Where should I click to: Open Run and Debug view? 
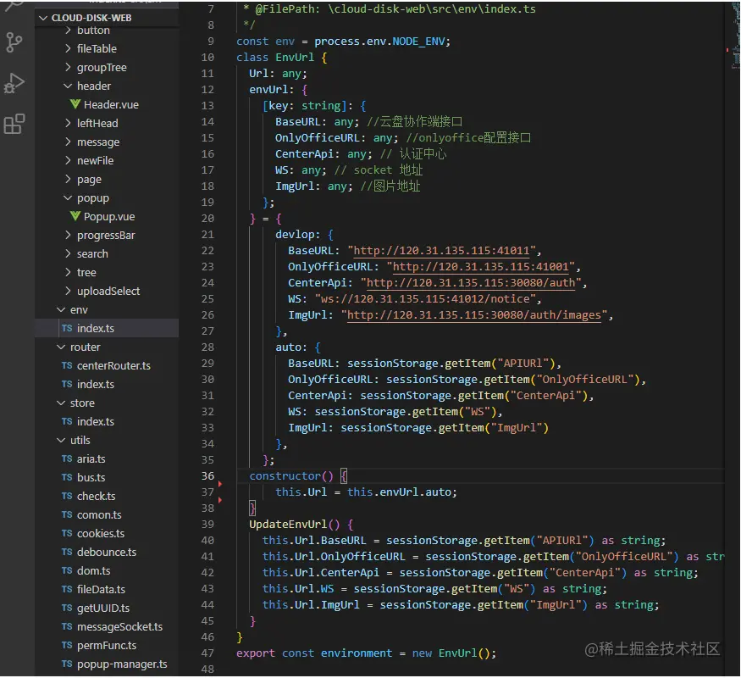point(14,84)
